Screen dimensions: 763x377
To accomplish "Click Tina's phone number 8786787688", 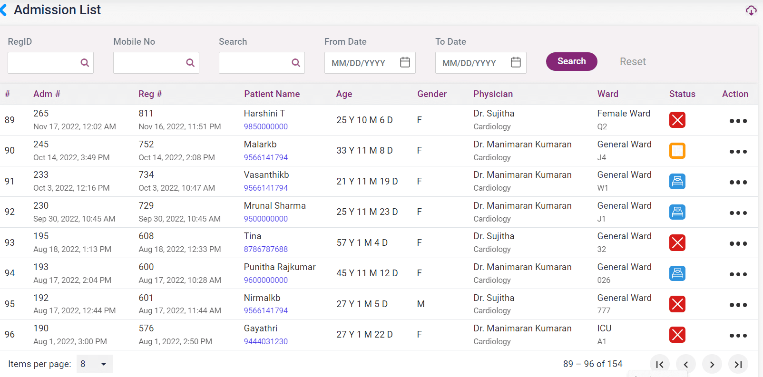I will click(x=265, y=249).
